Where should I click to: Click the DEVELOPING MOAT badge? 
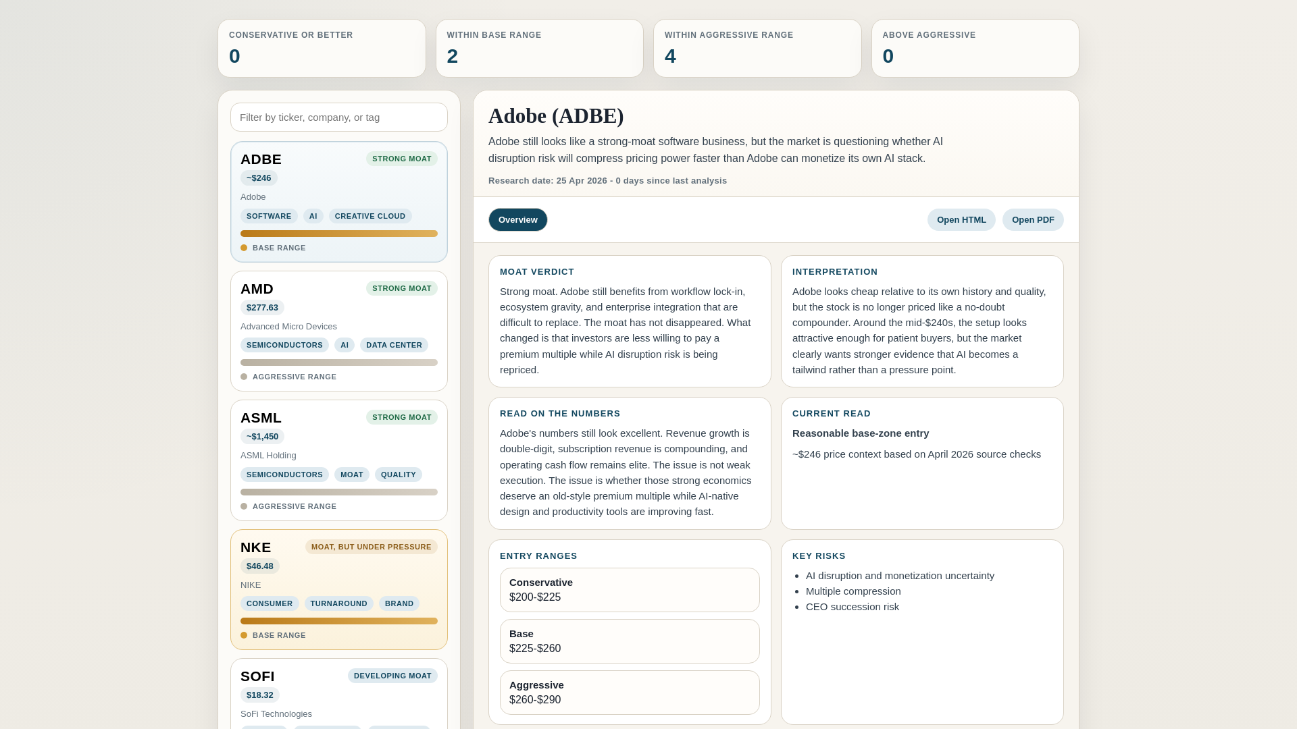[x=392, y=676]
